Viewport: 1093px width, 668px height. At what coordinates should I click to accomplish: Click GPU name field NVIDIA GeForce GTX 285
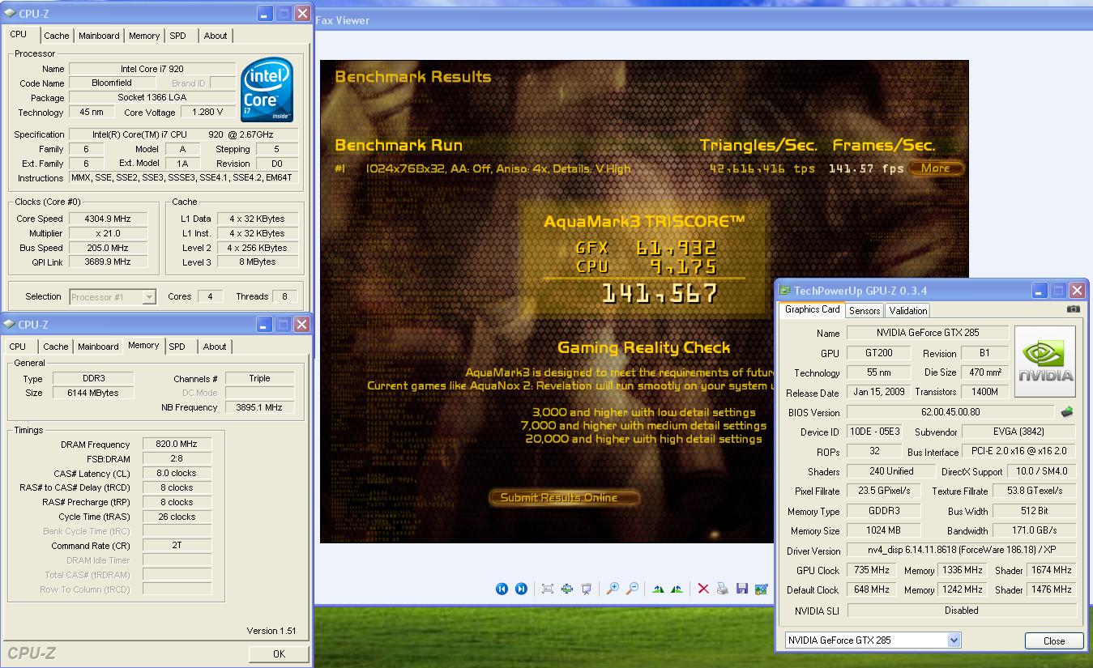928,333
